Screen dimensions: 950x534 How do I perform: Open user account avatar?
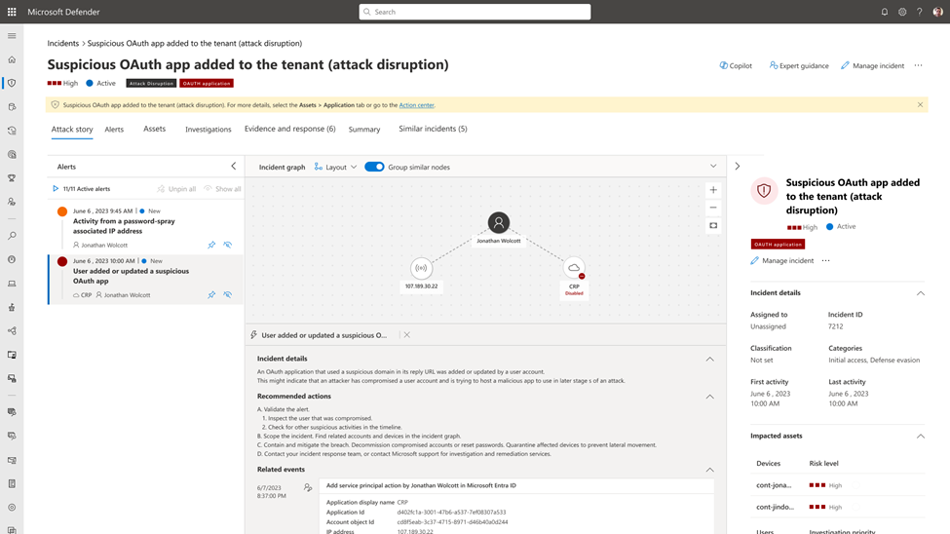coord(937,12)
